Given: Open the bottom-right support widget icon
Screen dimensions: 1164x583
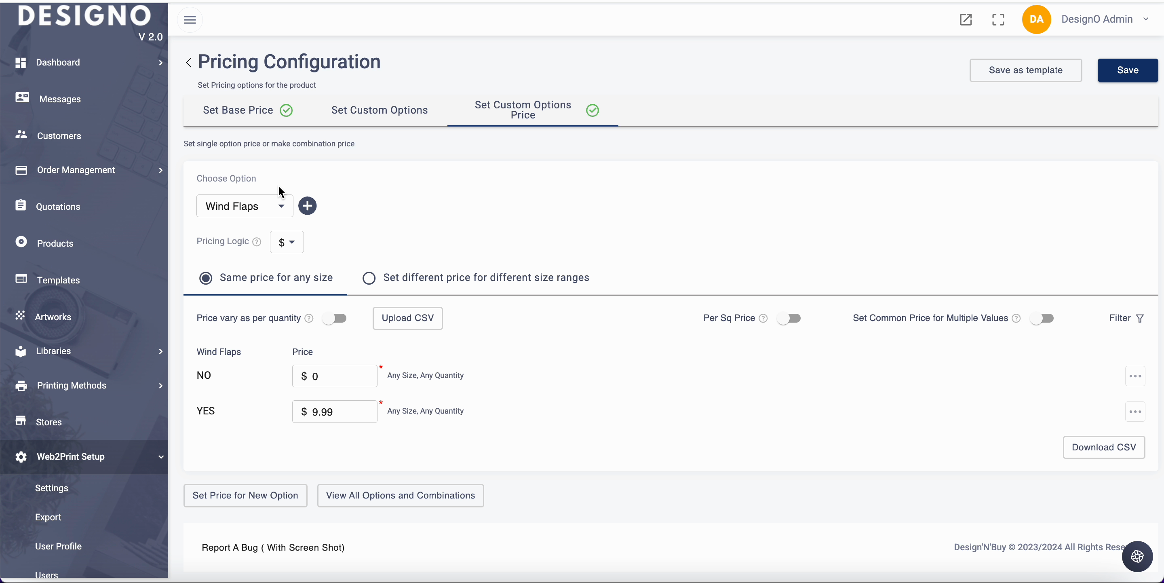Looking at the screenshot, I should tap(1137, 556).
